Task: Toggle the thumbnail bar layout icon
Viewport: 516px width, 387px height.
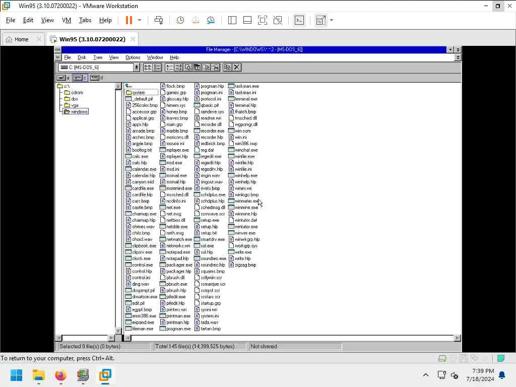Action: (247, 20)
